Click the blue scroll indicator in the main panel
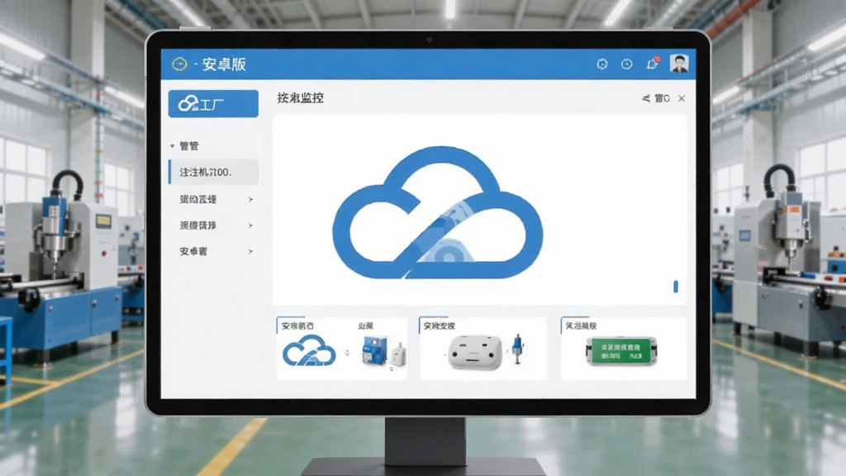 pyautogui.click(x=676, y=286)
